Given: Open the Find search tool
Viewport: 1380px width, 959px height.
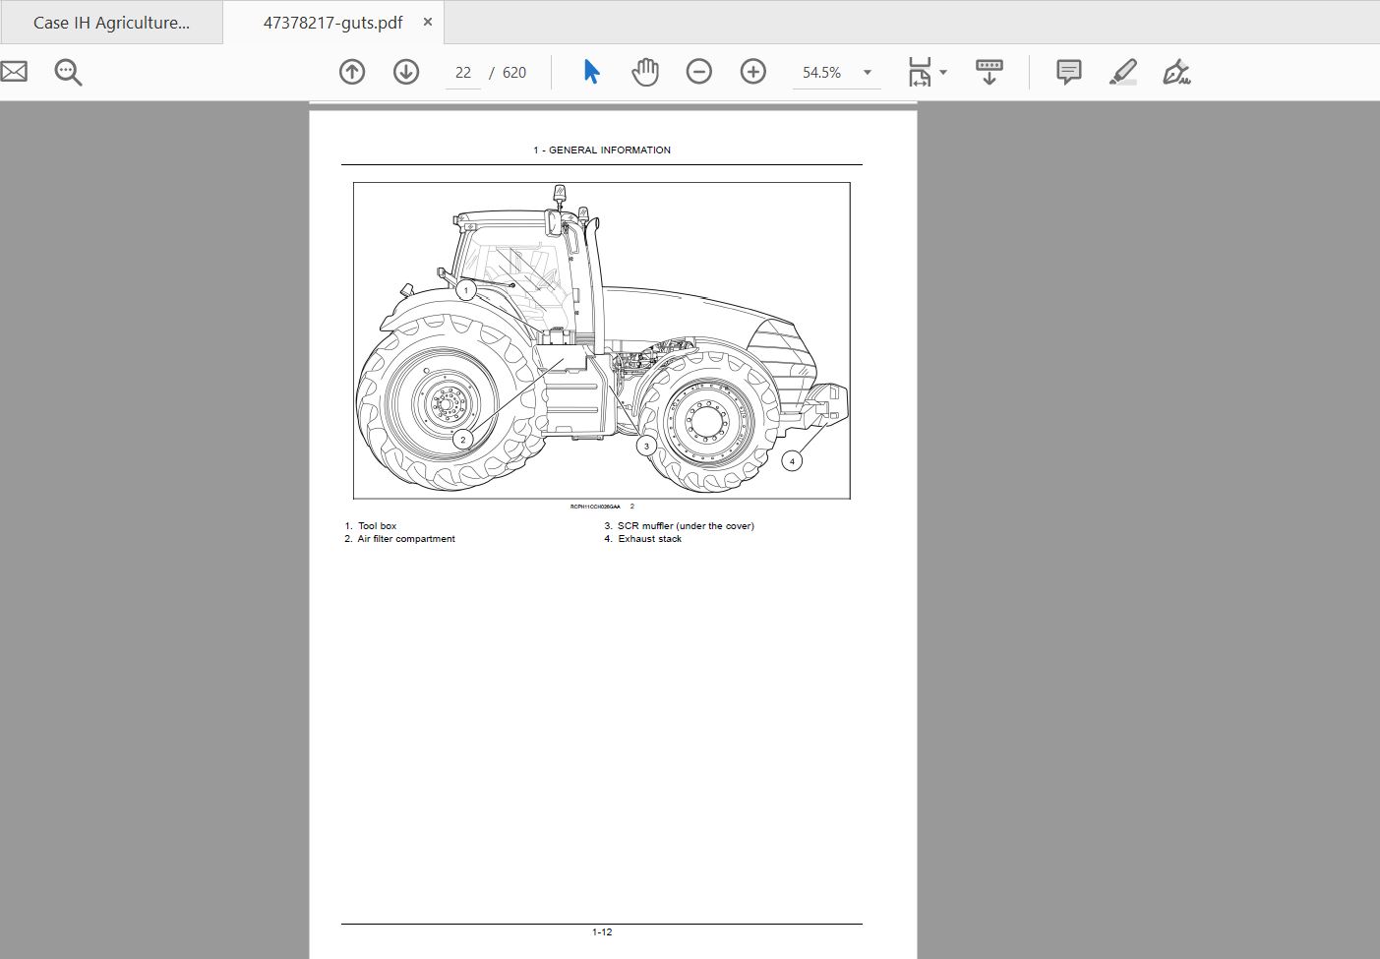Looking at the screenshot, I should [x=67, y=71].
